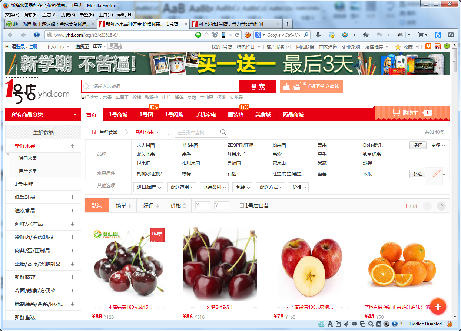Open the downloads arrow in Firefox toolbar
This screenshot has height=331, width=461.
tap(318, 35)
